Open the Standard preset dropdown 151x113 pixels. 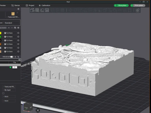tap(11, 23)
